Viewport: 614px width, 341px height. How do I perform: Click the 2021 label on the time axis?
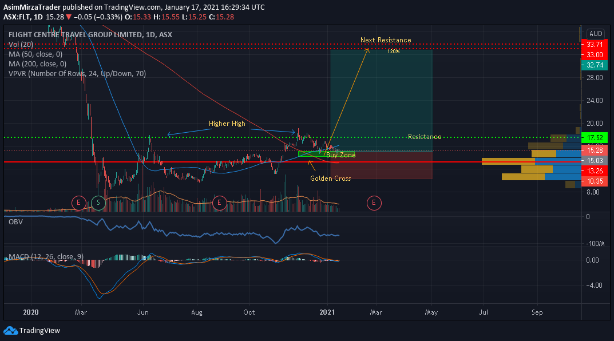[327, 312]
